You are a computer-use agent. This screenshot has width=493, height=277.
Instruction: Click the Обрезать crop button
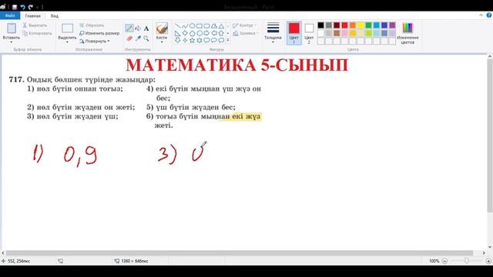[x=92, y=25]
